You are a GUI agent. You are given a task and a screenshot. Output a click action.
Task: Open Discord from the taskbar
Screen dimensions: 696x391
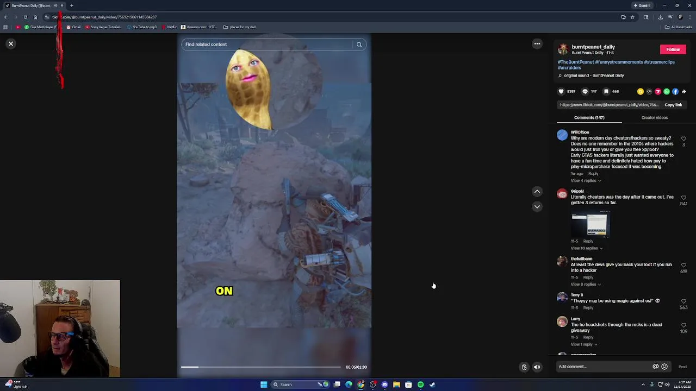(x=384, y=384)
